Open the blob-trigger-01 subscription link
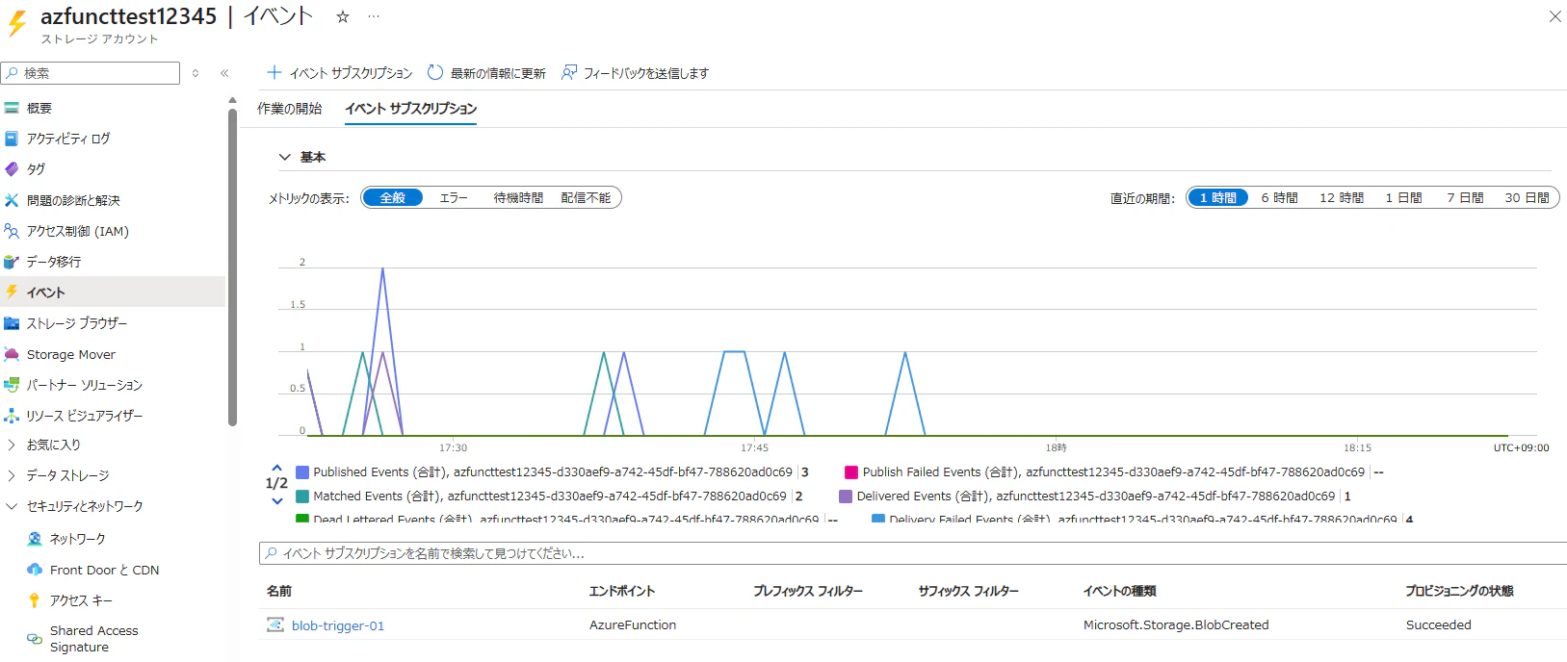 [338, 625]
